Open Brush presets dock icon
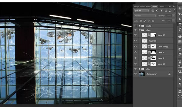The image size is (182, 110). point(180,61)
